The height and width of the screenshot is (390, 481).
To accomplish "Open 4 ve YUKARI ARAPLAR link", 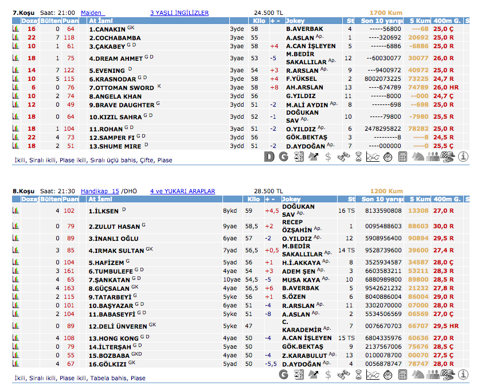I will pyautogui.click(x=182, y=191).
